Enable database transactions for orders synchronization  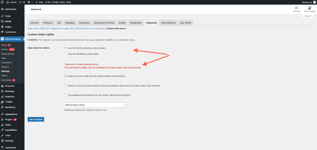(x=65, y=95)
